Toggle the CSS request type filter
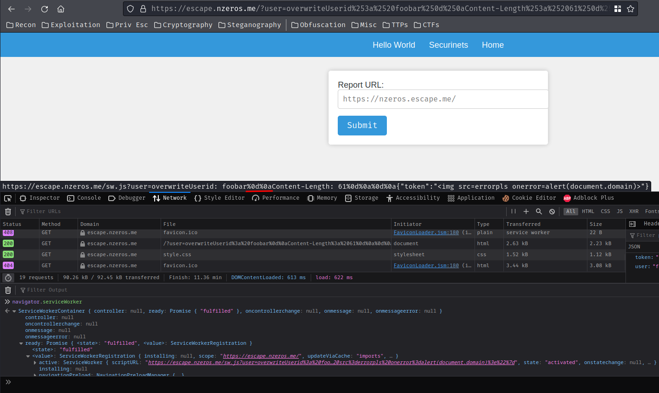This screenshot has height=393, width=659. pyautogui.click(x=605, y=212)
